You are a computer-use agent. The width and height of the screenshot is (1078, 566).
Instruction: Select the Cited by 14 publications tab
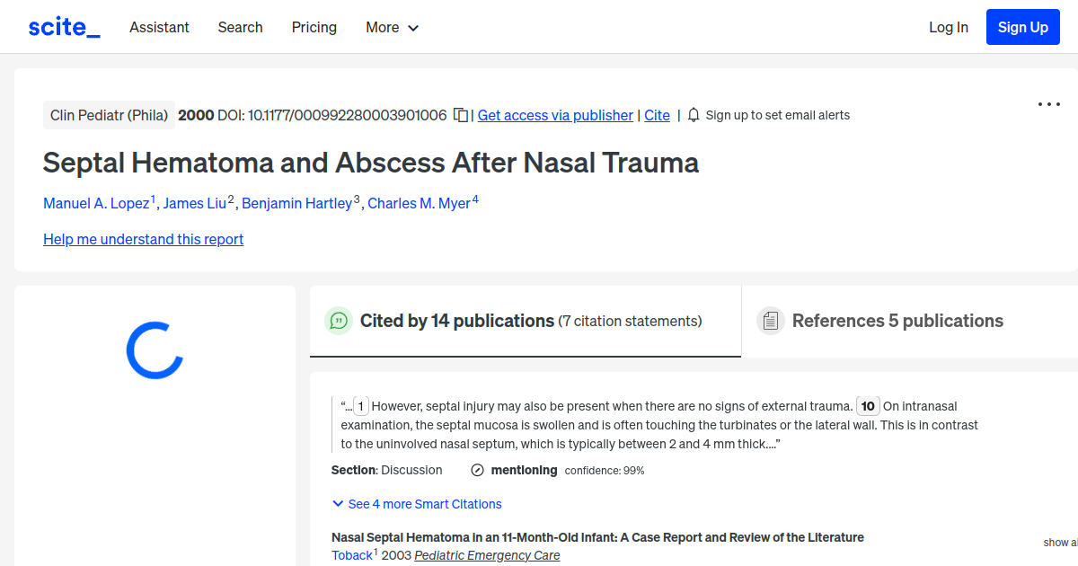coord(456,321)
